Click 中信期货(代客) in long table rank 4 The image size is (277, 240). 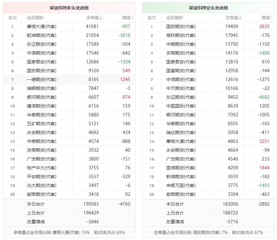42,53
